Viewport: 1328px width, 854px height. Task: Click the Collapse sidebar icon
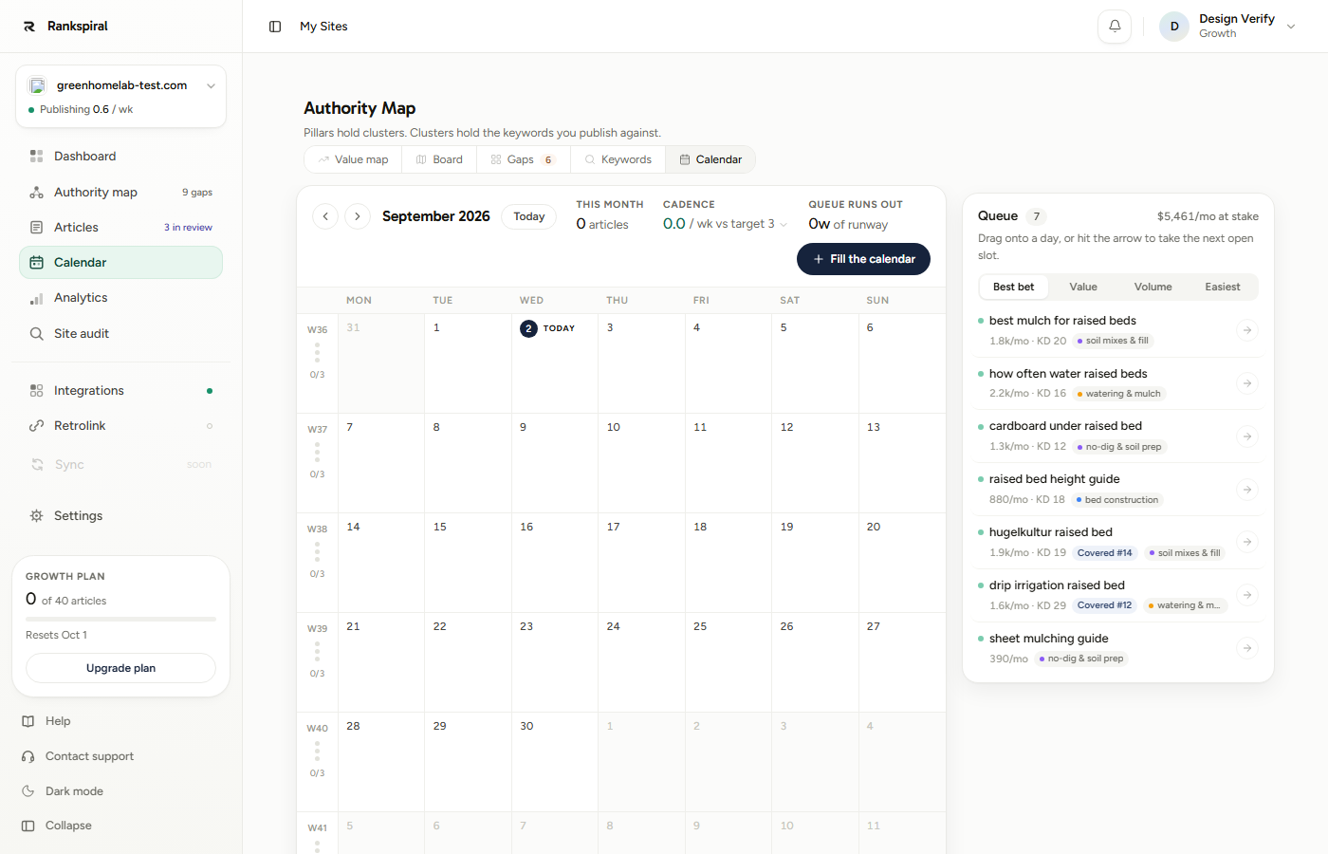pyautogui.click(x=28, y=826)
